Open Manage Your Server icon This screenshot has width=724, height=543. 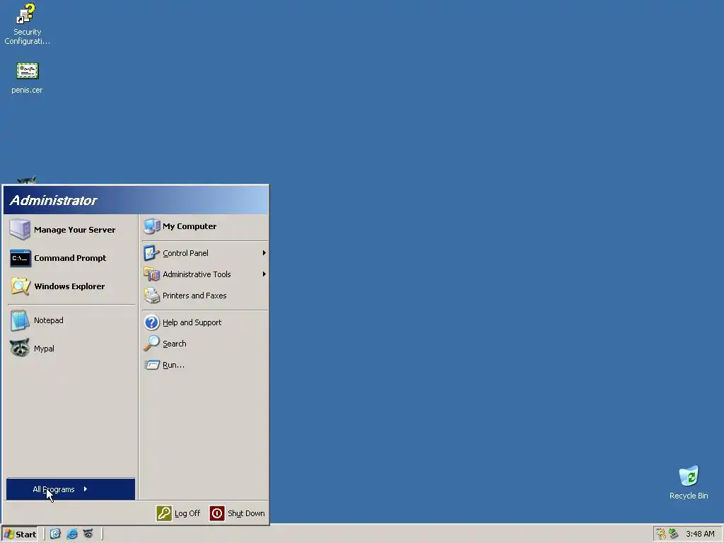coord(20,230)
